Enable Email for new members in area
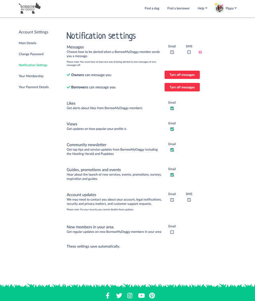The height and width of the screenshot is (301, 255). click(x=172, y=232)
